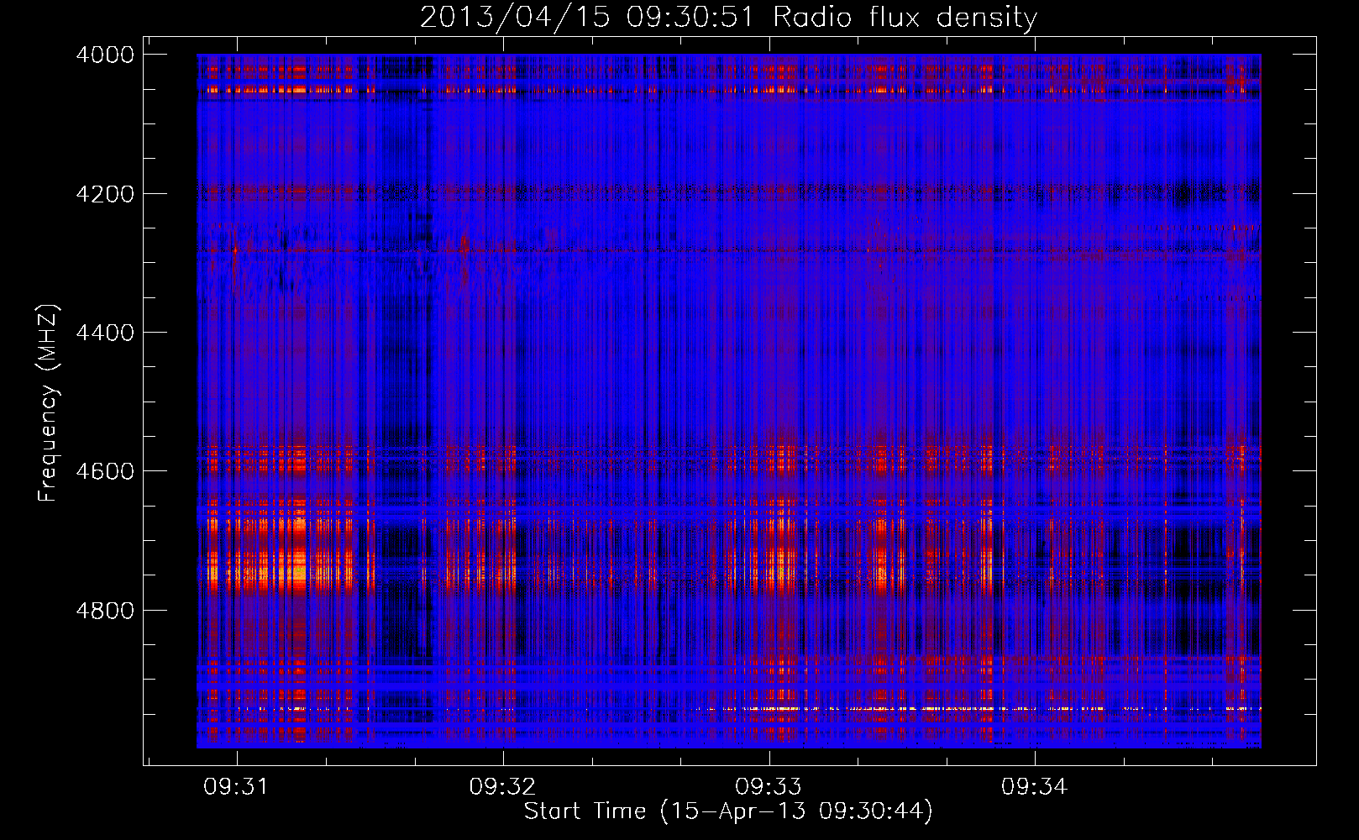Click the 09:31 time axis label
1359x840 pixels.
pos(236,786)
